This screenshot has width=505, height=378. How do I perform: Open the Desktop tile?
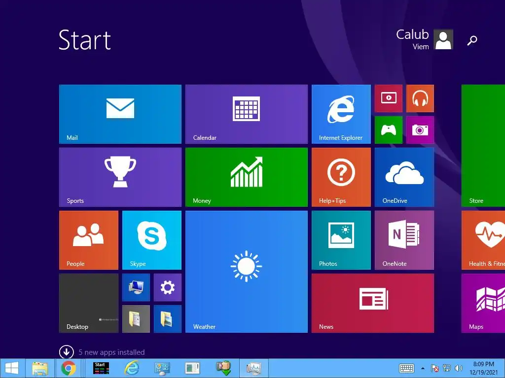(x=89, y=303)
